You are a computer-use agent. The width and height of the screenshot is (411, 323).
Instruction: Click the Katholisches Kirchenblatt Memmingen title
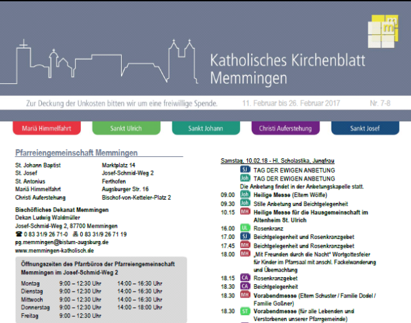(x=287, y=69)
